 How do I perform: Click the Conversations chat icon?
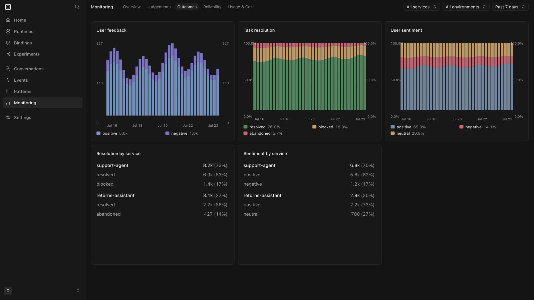click(x=8, y=69)
